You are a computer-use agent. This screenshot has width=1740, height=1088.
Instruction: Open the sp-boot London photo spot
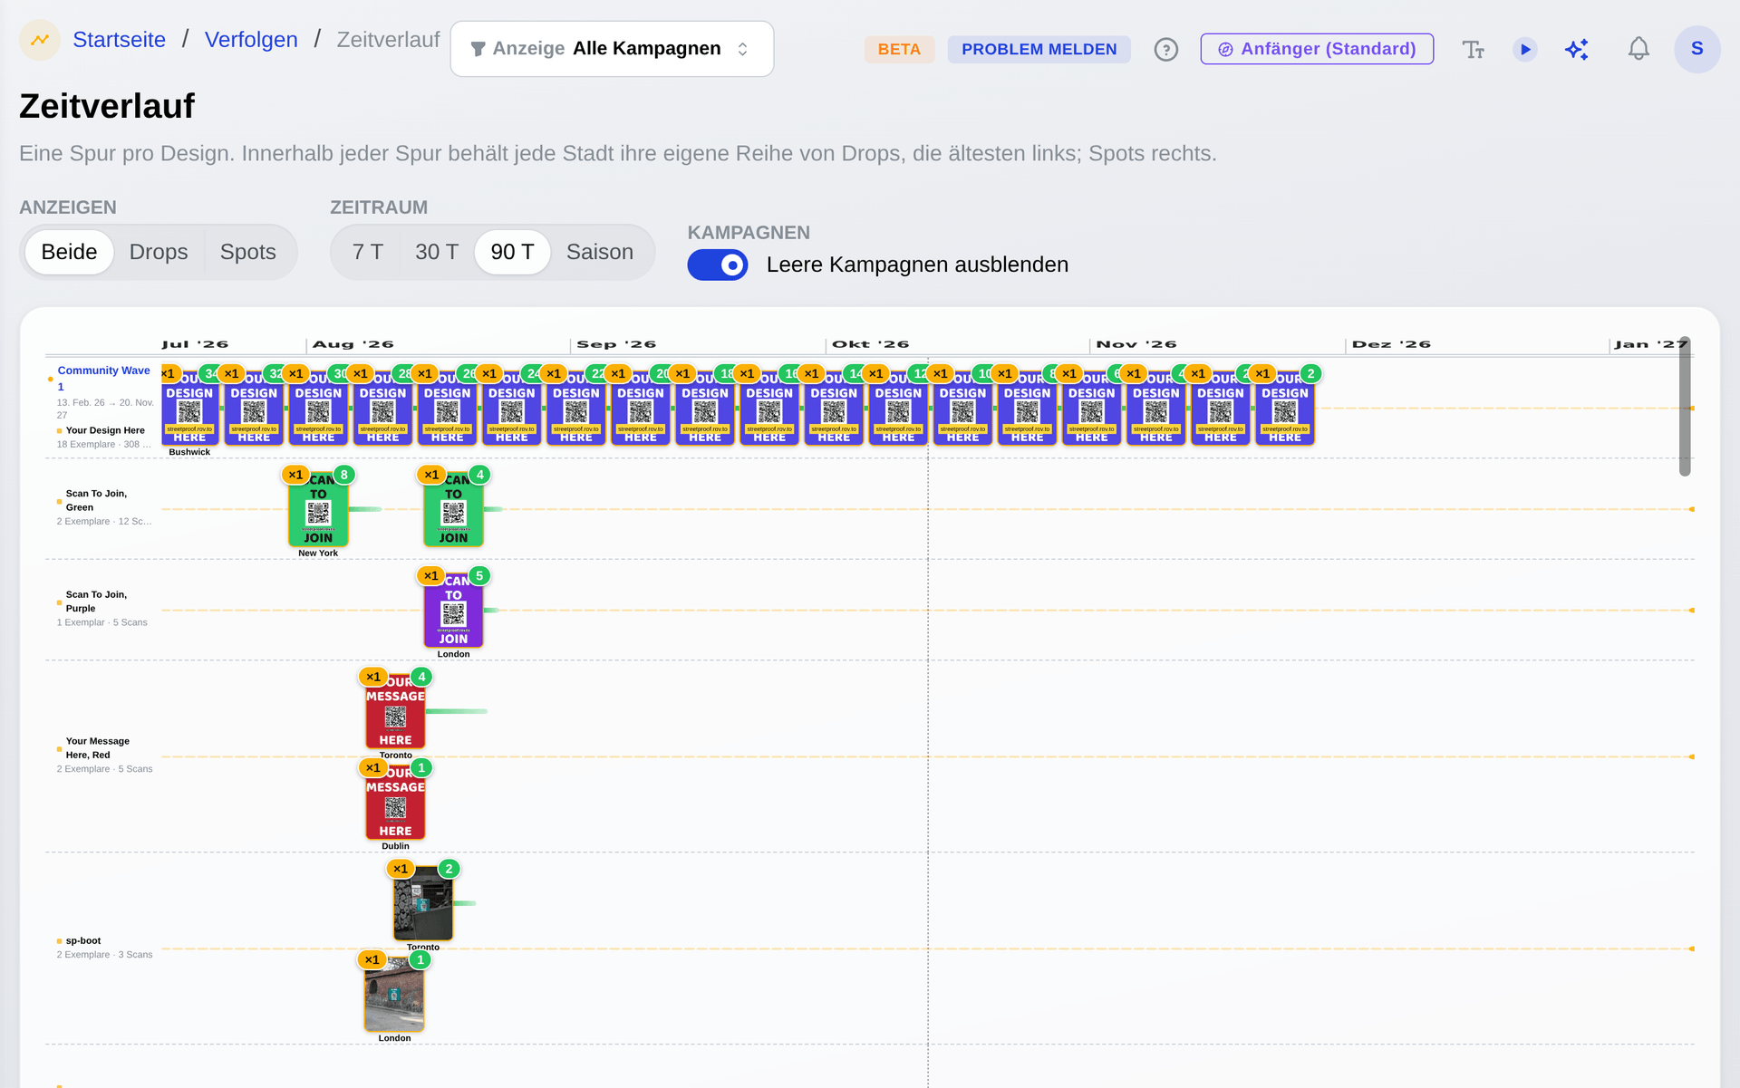coord(394,993)
